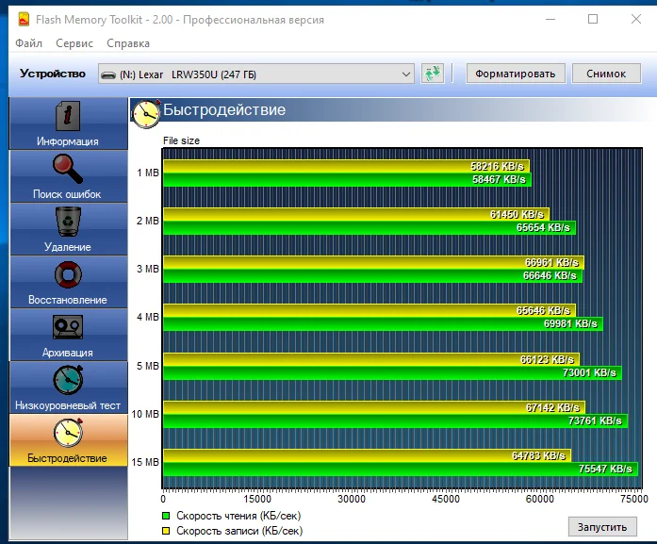
Task: Click the 30000 axis tick label
Action: [352, 499]
